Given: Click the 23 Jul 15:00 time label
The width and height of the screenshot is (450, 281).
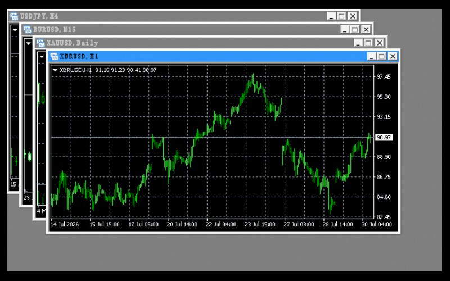Looking at the screenshot, I should [260, 224].
